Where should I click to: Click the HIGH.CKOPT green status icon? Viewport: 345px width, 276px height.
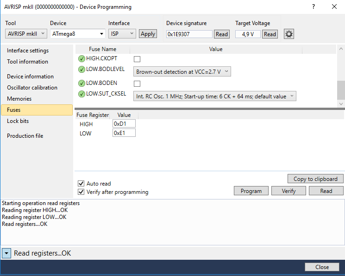point(82,58)
